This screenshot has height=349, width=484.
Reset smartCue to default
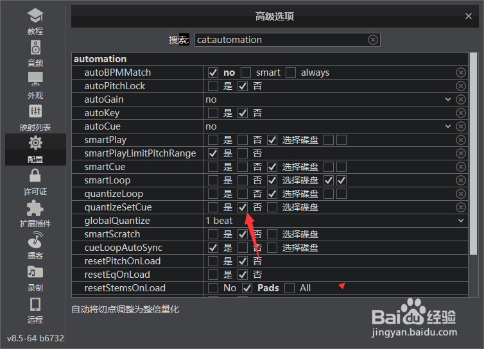coord(461,167)
